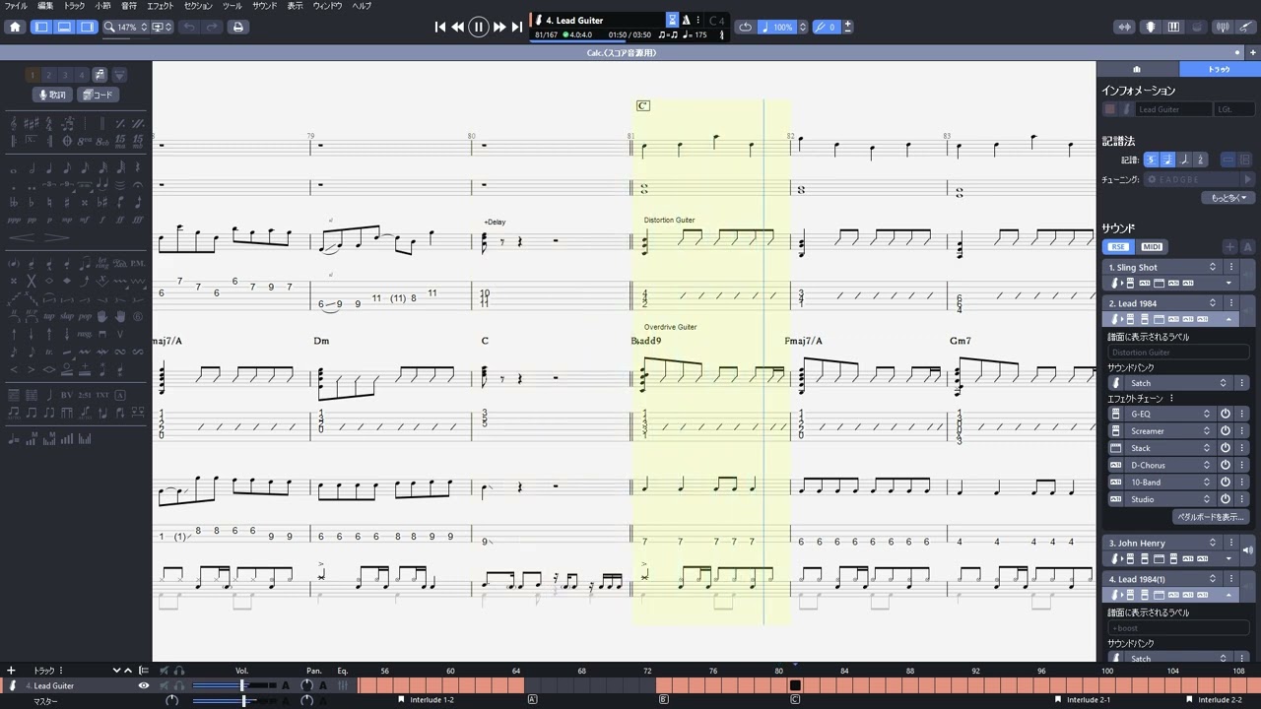The image size is (1261, 709).
Task: Toggle off the Screamer effect power button
Action: click(1226, 431)
